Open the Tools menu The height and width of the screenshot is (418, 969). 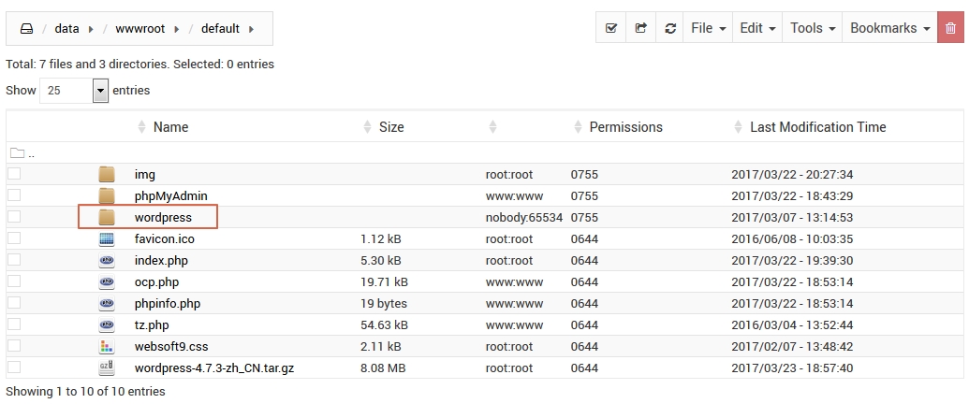pyautogui.click(x=812, y=28)
